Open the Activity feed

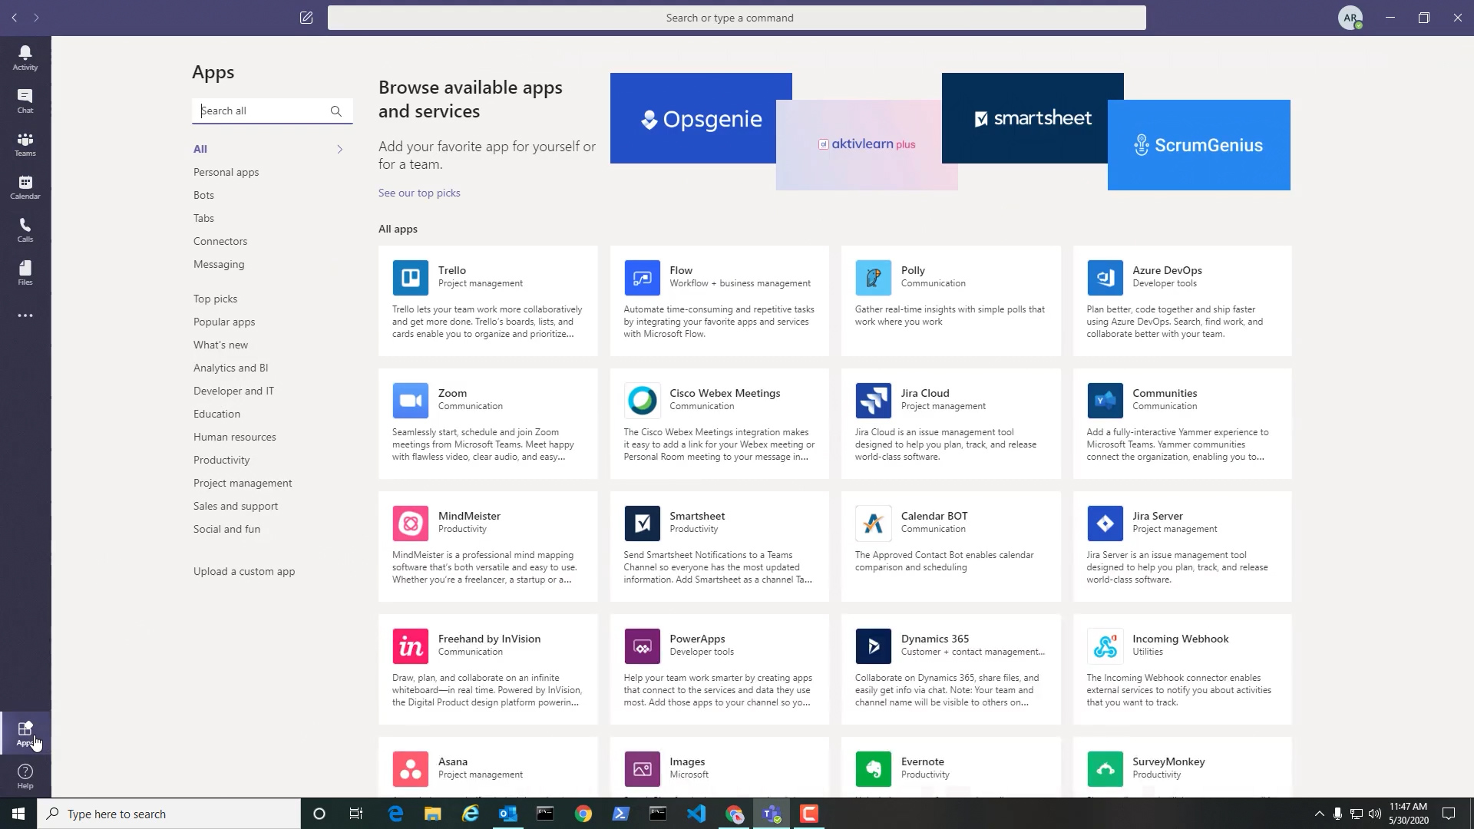[25, 58]
